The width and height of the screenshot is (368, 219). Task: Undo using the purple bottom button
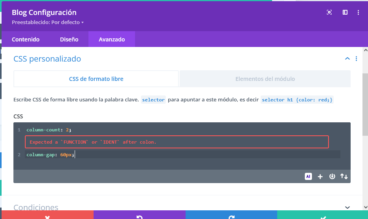coord(139,216)
